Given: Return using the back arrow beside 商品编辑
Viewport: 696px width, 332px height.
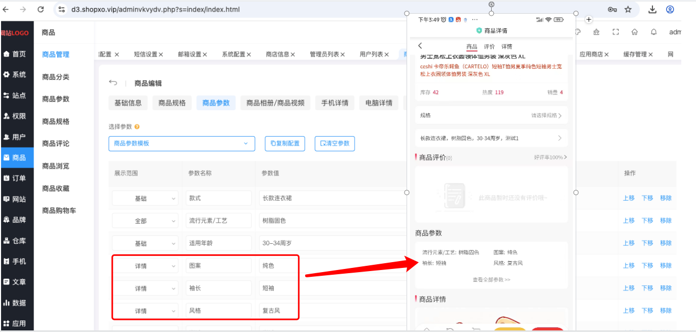Looking at the screenshot, I should coord(113,83).
